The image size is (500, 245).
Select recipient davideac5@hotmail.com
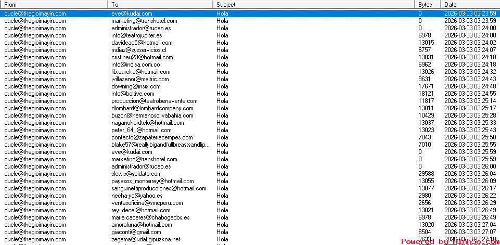[x=142, y=43]
